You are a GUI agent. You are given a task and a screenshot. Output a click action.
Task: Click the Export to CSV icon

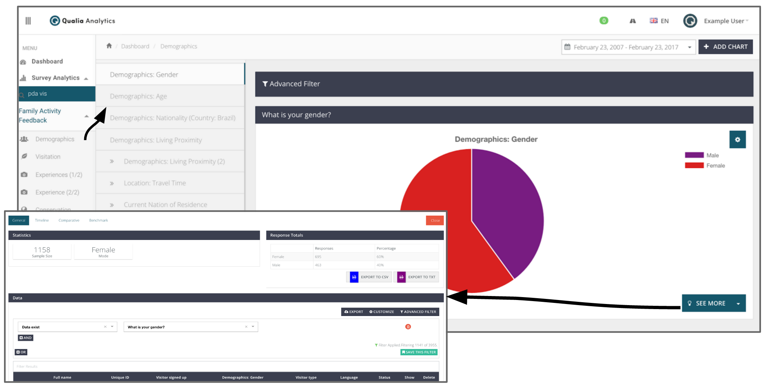(x=354, y=277)
